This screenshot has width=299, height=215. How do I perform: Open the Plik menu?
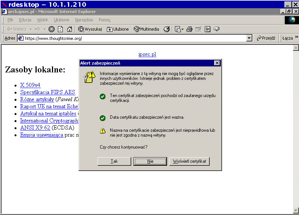10,20
